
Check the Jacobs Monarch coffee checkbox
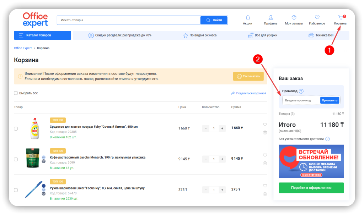(x=16, y=159)
